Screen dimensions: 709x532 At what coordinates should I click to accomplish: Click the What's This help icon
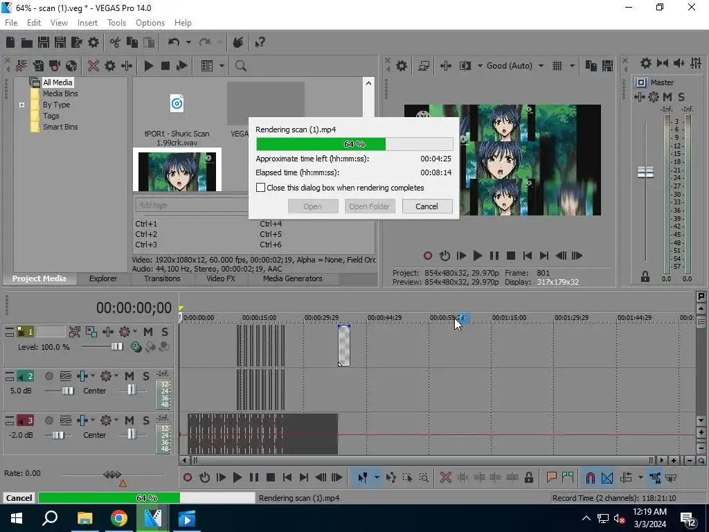(260, 42)
